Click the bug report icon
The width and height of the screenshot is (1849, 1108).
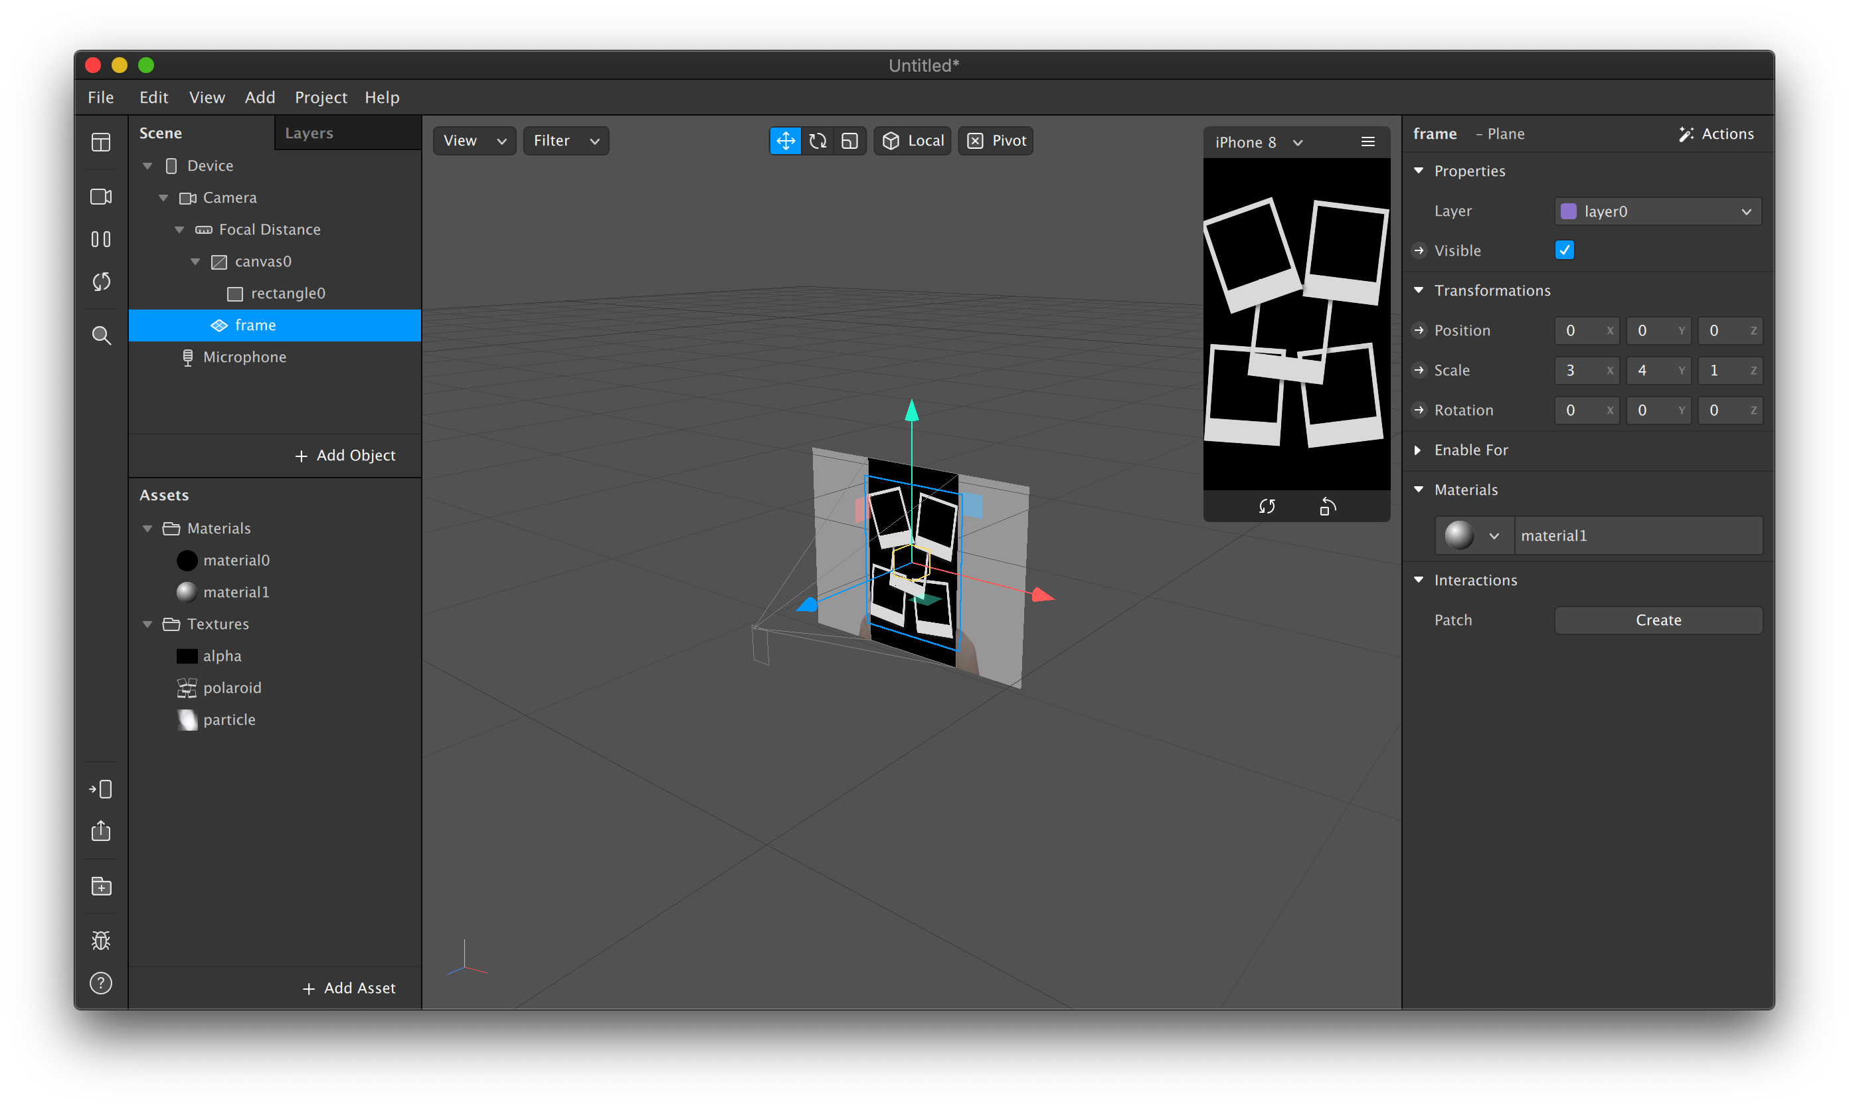(x=101, y=940)
